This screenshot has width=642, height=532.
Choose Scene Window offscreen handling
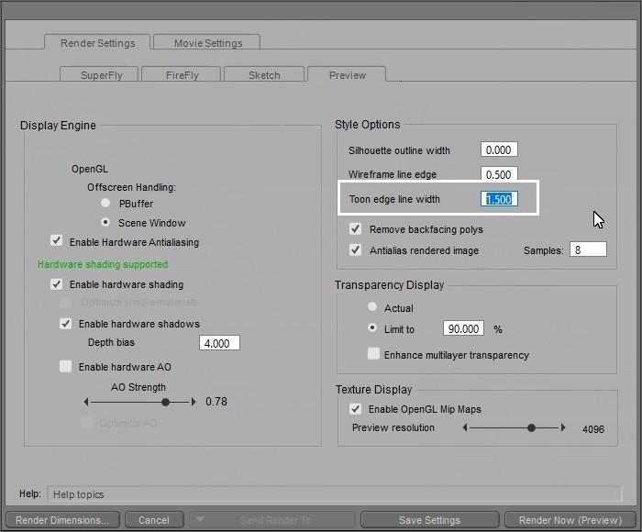[106, 223]
